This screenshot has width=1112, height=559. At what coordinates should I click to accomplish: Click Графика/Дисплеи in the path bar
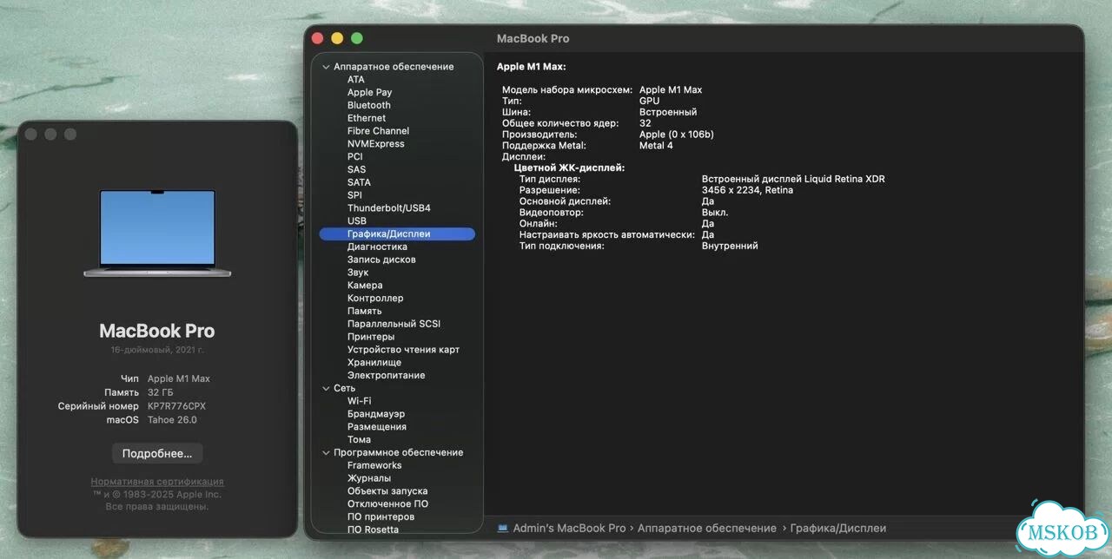(838, 528)
